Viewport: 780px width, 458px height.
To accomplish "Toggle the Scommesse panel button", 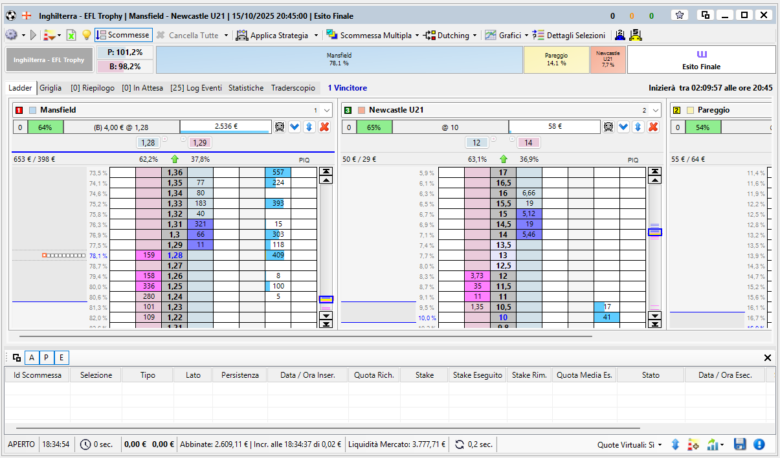I will click(123, 36).
